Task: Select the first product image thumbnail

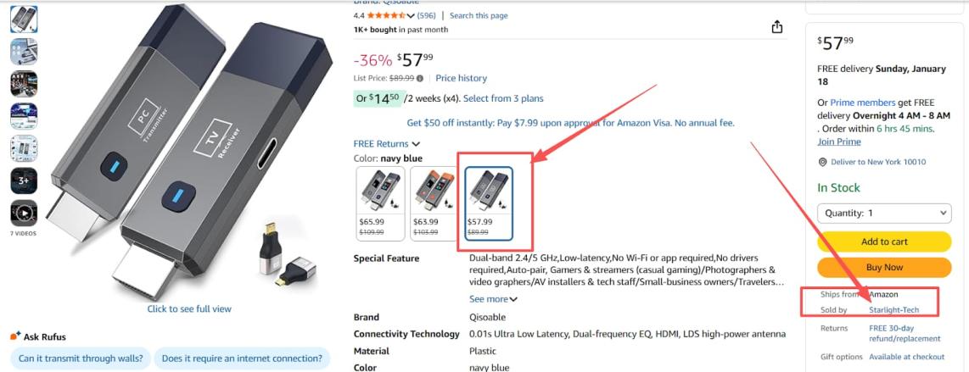Action: [x=24, y=19]
